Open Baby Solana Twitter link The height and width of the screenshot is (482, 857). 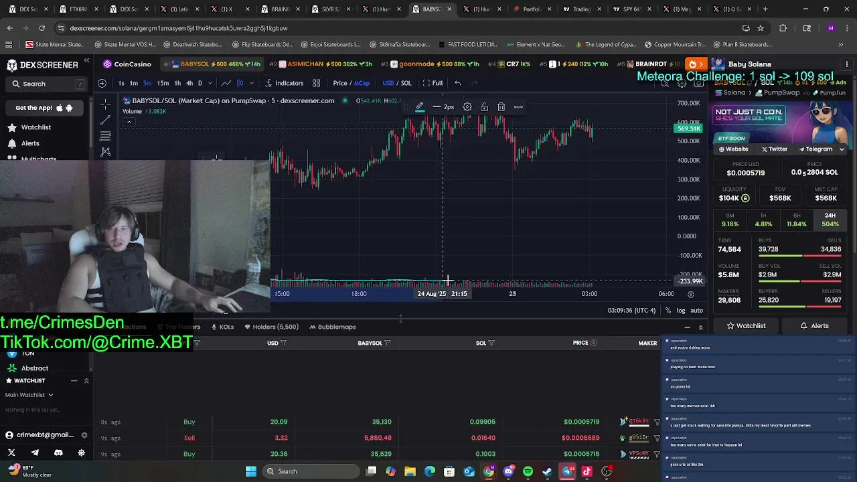(x=775, y=149)
